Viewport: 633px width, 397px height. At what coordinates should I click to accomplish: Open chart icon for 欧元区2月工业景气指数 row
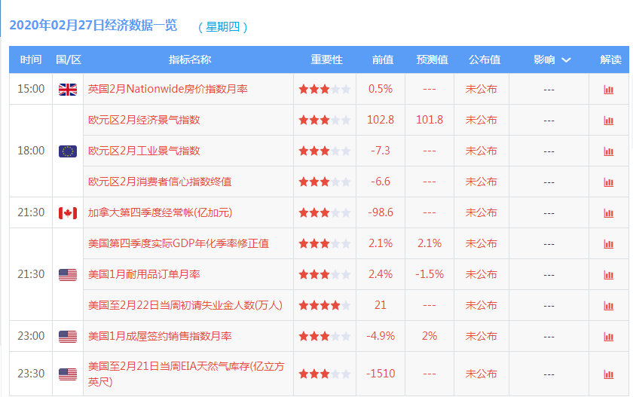point(608,151)
